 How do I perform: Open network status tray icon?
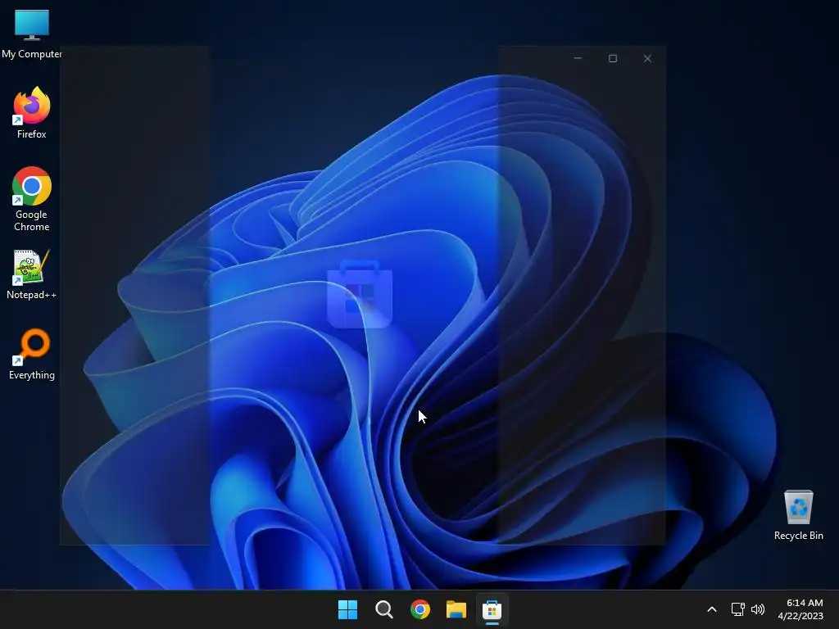pos(738,609)
